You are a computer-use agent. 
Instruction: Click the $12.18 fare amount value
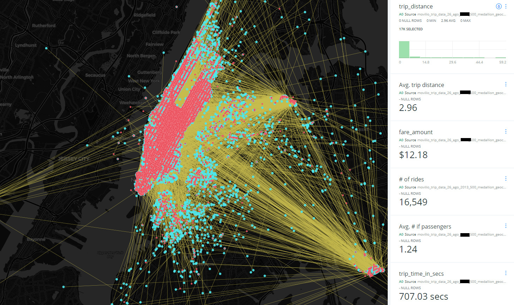click(413, 155)
